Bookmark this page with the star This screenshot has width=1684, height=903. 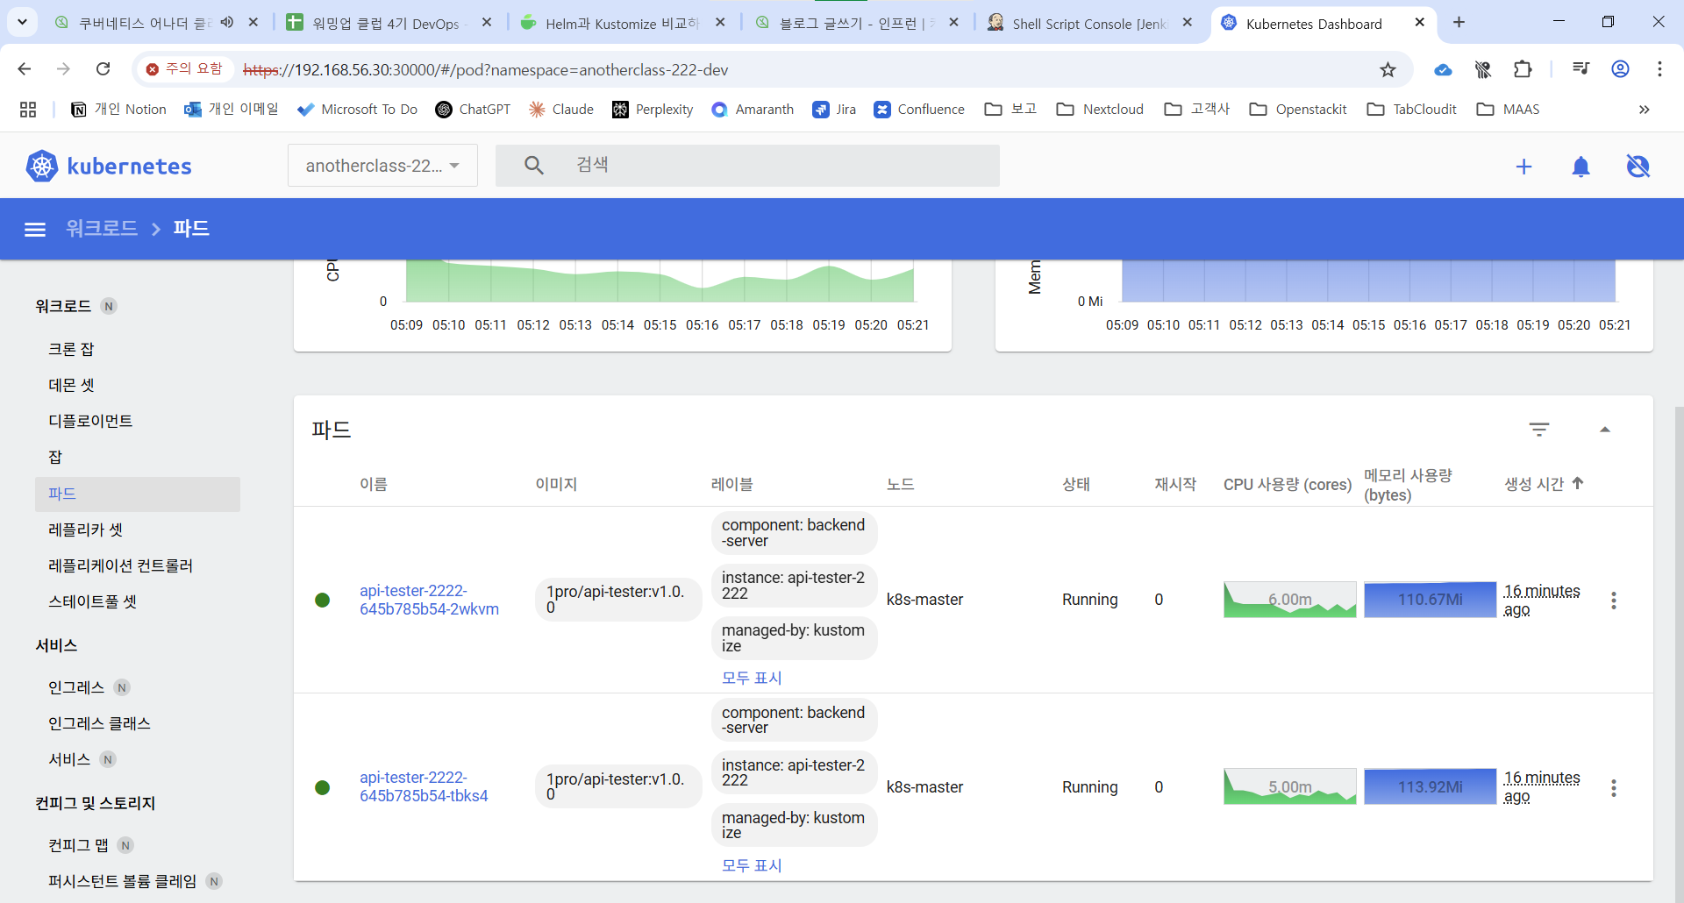click(1388, 69)
